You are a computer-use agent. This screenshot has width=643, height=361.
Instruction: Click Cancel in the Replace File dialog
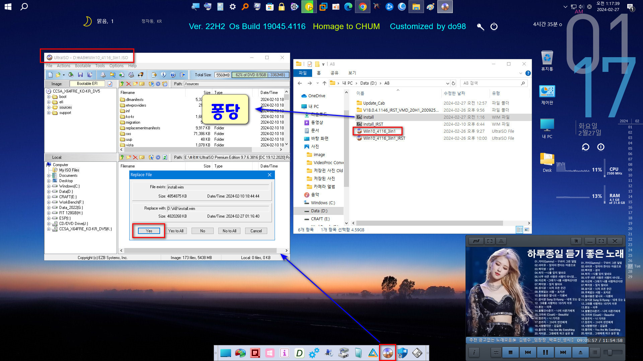point(256,231)
